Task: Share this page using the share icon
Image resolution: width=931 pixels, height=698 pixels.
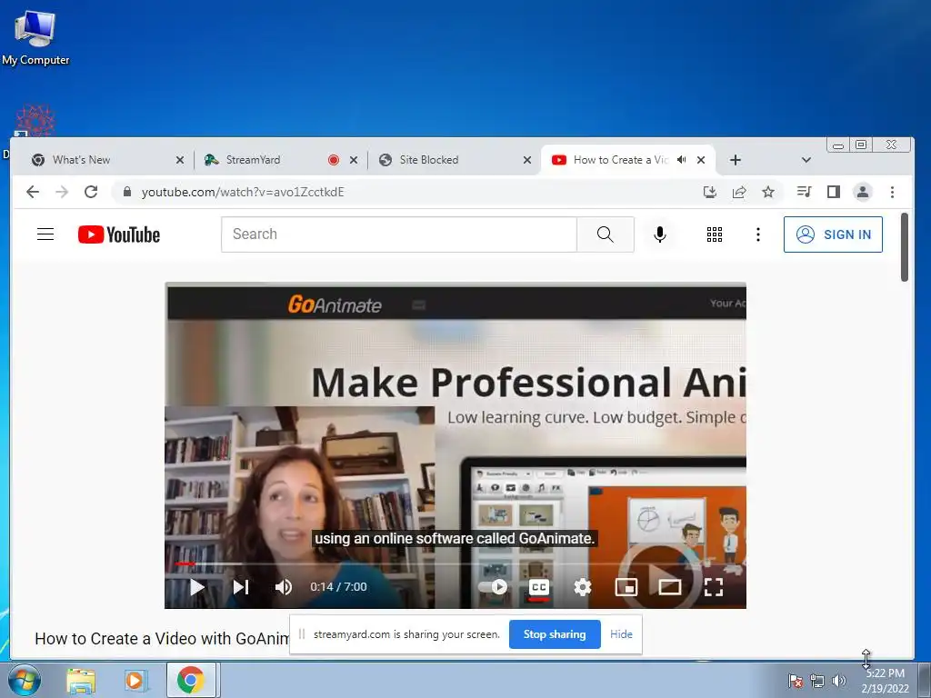Action: coord(739,192)
